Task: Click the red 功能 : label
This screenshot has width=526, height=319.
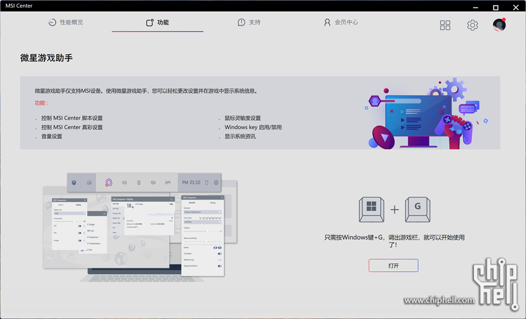Action: [x=42, y=103]
